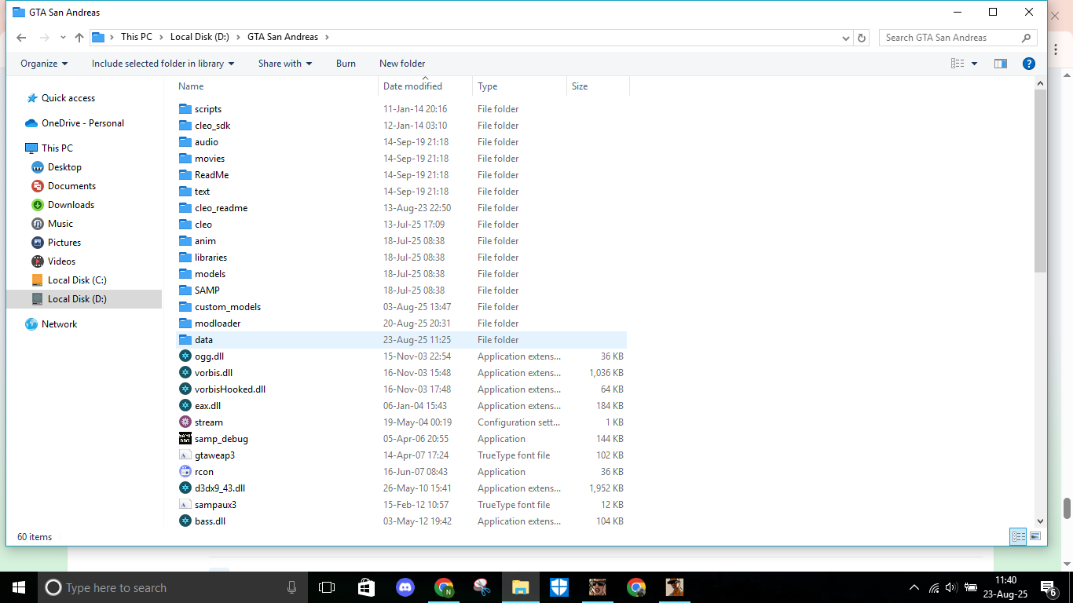Select the custom_models folder icon
This screenshot has height=603, width=1073.
point(185,307)
